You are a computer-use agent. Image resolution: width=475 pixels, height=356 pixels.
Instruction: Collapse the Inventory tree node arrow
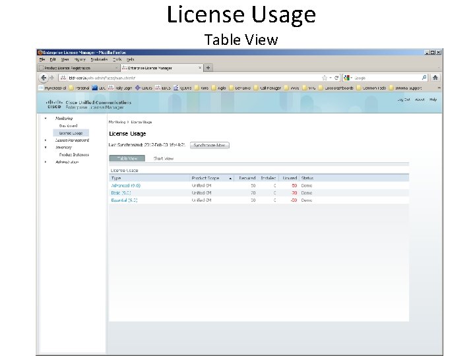click(46, 148)
